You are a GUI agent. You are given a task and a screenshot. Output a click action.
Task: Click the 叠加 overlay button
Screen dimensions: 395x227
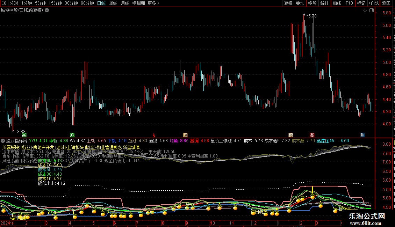(x=300, y=3)
